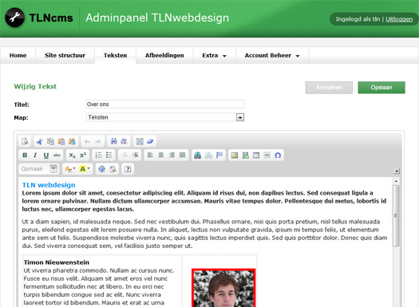Open the background highlight color picker

(x=85, y=169)
